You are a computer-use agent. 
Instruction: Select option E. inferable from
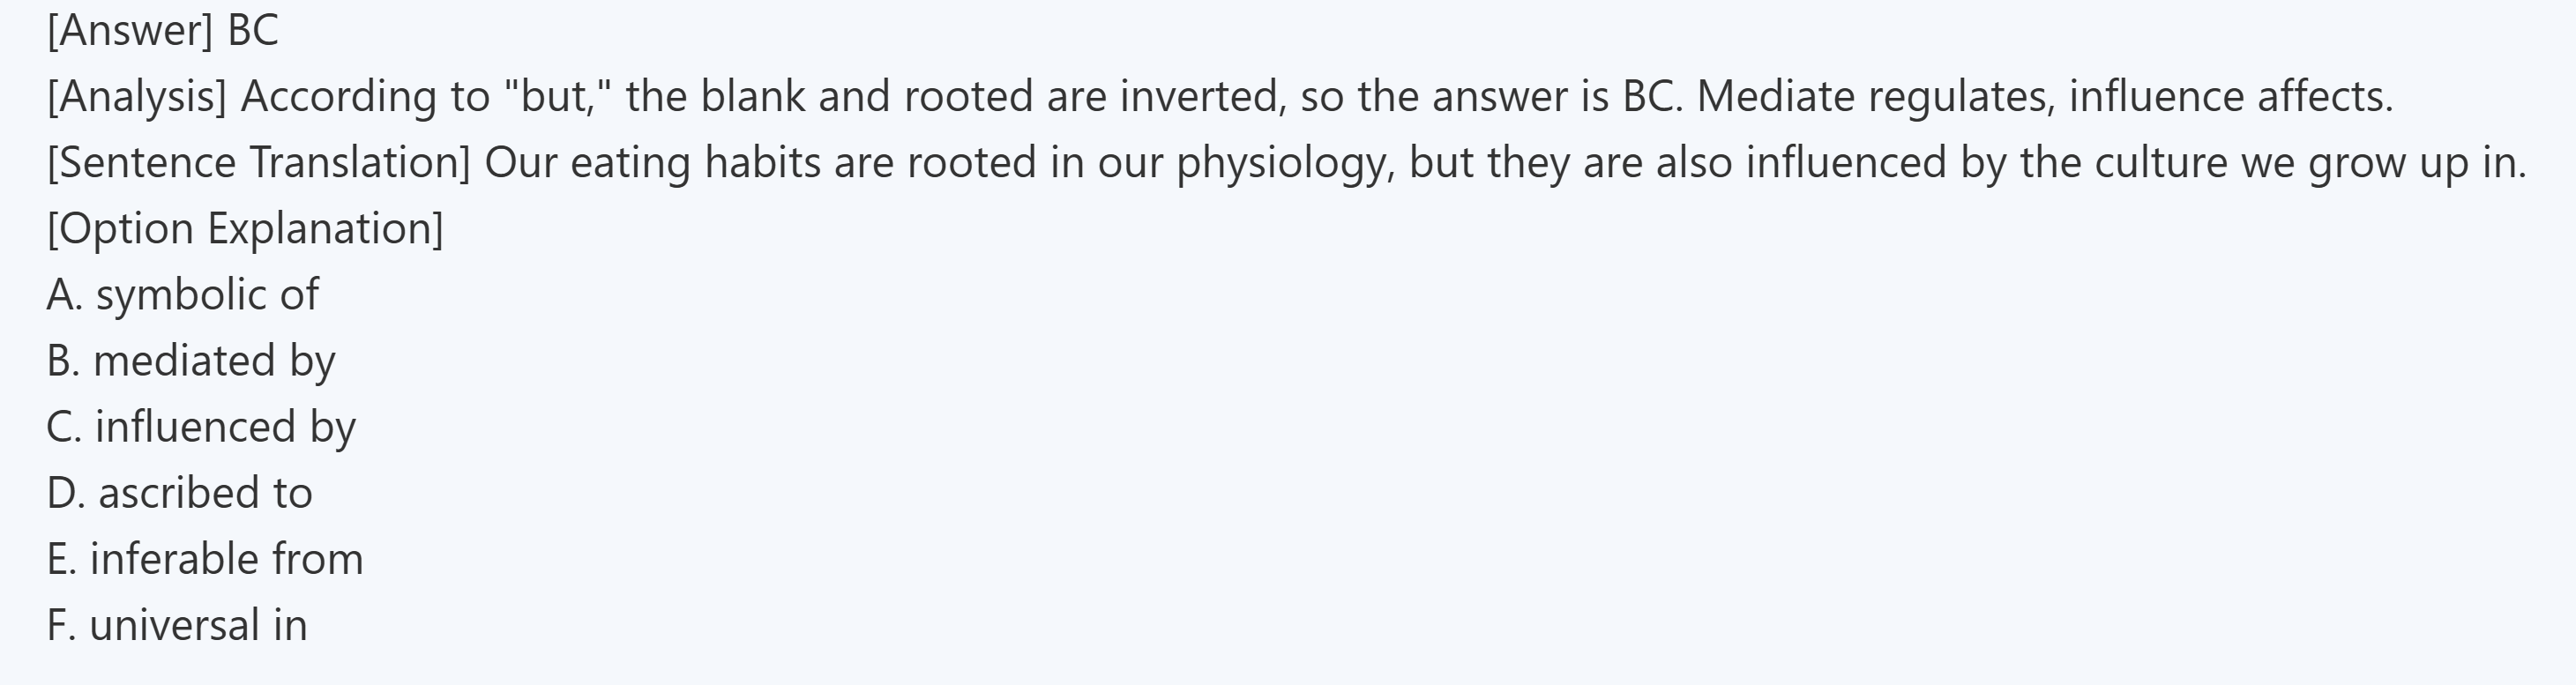[x=205, y=559]
